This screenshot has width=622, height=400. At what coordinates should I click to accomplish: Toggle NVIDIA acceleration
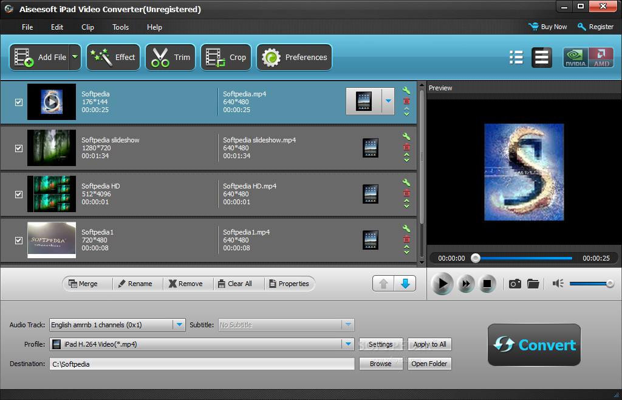tap(576, 58)
